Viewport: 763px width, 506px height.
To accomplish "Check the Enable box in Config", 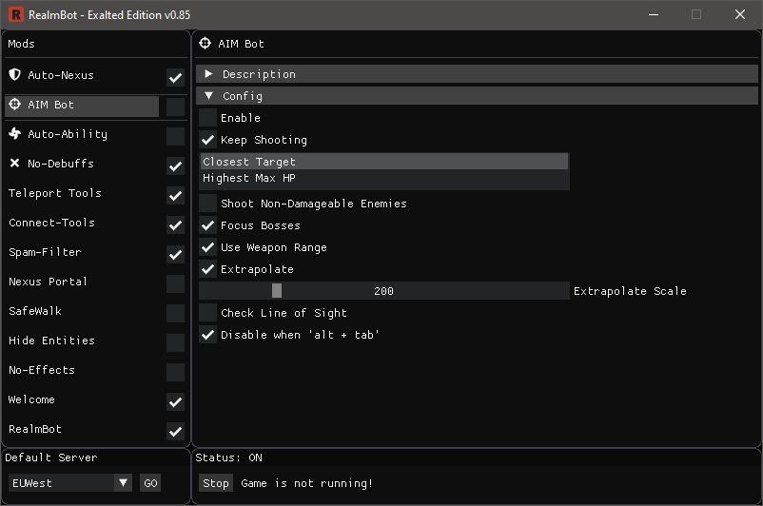I will [207, 118].
